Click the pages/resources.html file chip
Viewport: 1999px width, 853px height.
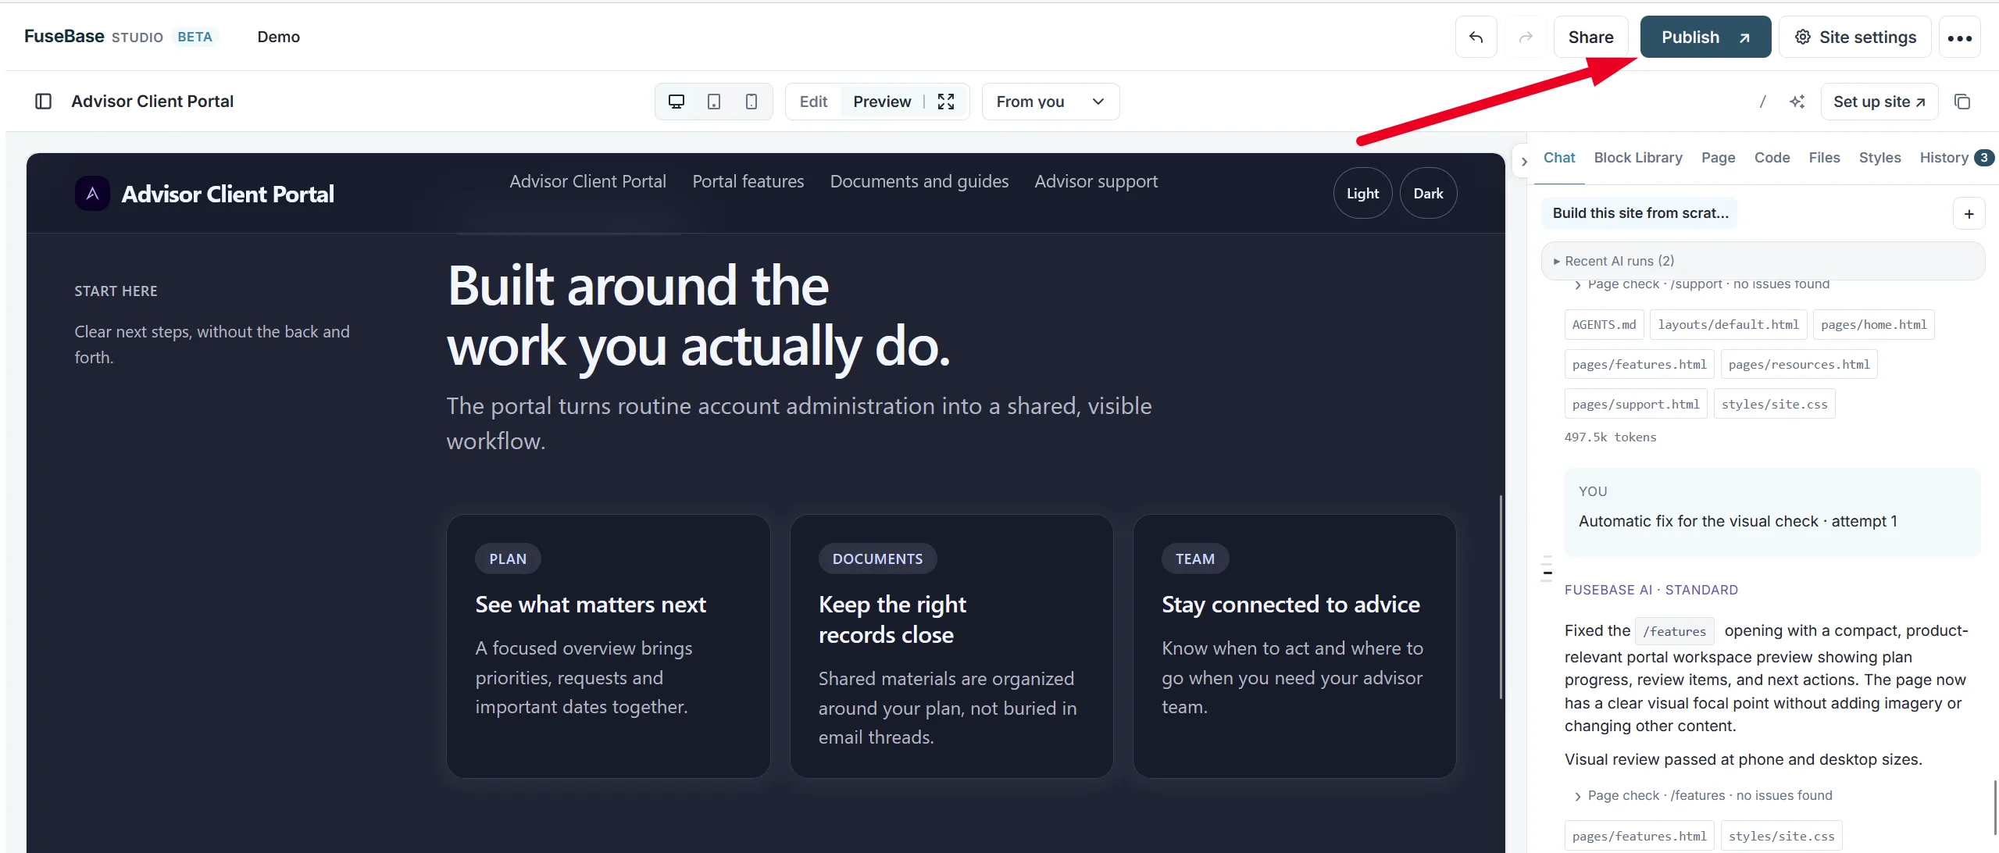(x=1798, y=365)
